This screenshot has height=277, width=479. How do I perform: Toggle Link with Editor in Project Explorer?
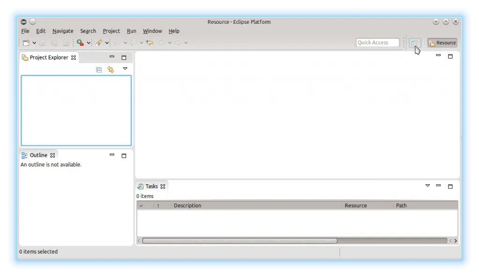[110, 70]
